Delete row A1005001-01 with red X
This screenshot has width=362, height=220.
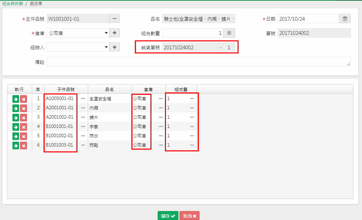click(24, 99)
